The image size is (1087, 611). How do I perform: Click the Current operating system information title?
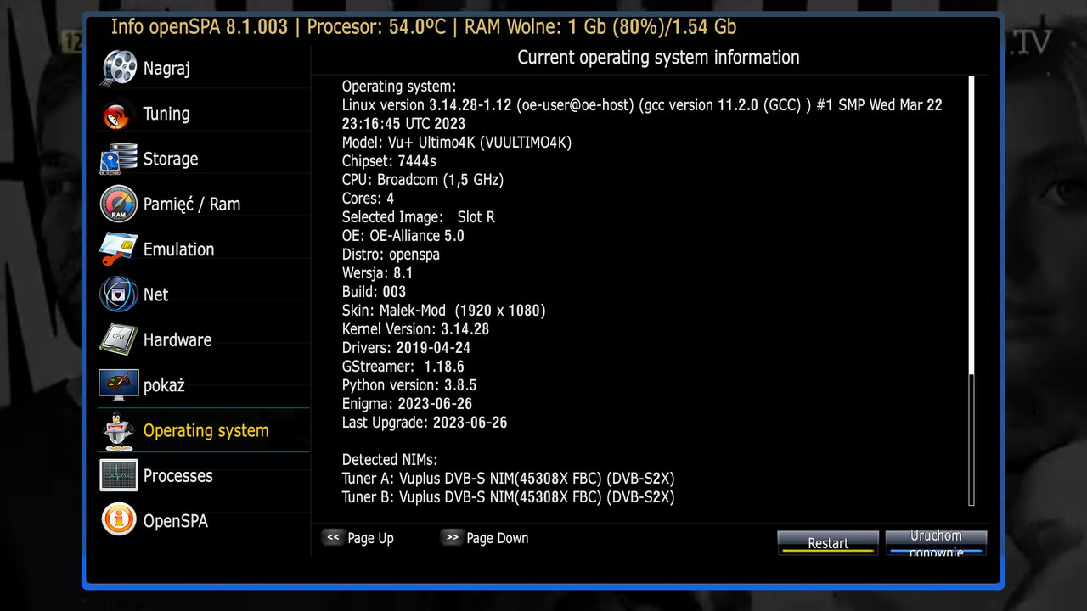[x=658, y=58]
